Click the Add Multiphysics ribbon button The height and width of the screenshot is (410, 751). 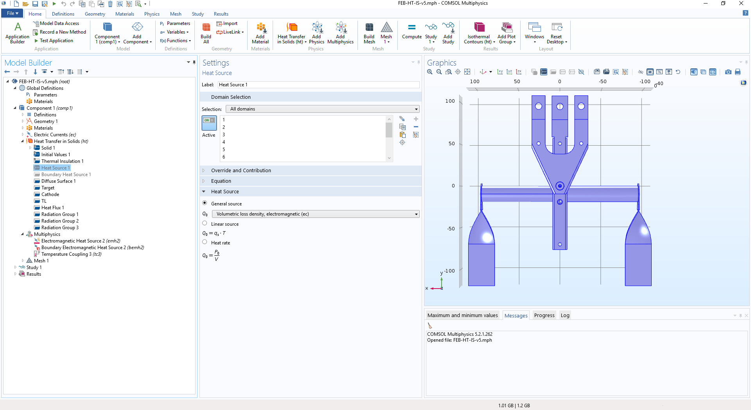340,33
